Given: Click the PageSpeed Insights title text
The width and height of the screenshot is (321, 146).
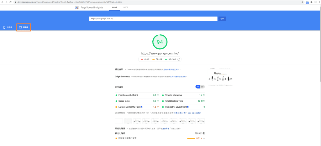Looking at the screenshot, I should (92, 7).
